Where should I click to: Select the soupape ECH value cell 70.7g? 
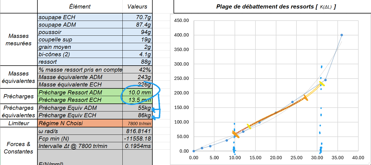click(138, 17)
